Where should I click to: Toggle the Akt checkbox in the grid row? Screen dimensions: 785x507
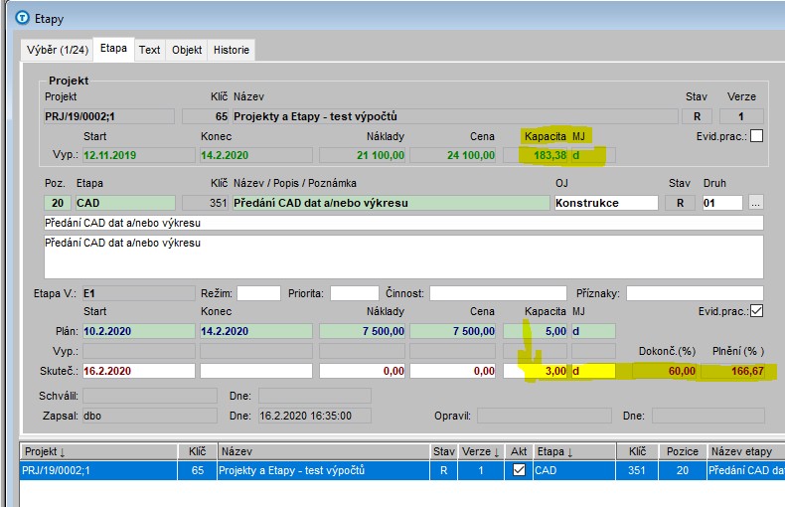(519, 470)
